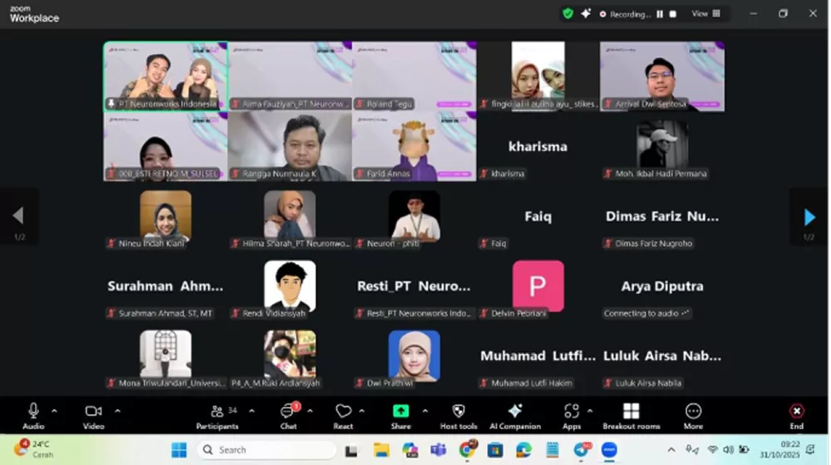Viewport: 831px width, 465px height.
Task: Open the Apps menu
Action: (572, 416)
